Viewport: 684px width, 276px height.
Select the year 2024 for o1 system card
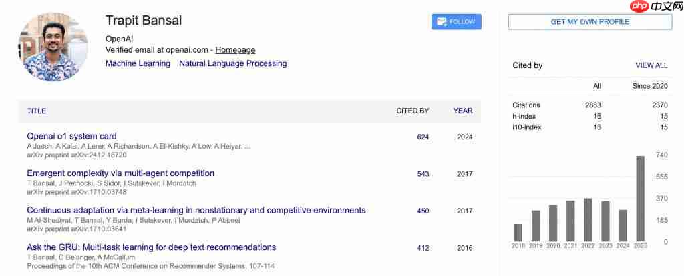pos(465,137)
